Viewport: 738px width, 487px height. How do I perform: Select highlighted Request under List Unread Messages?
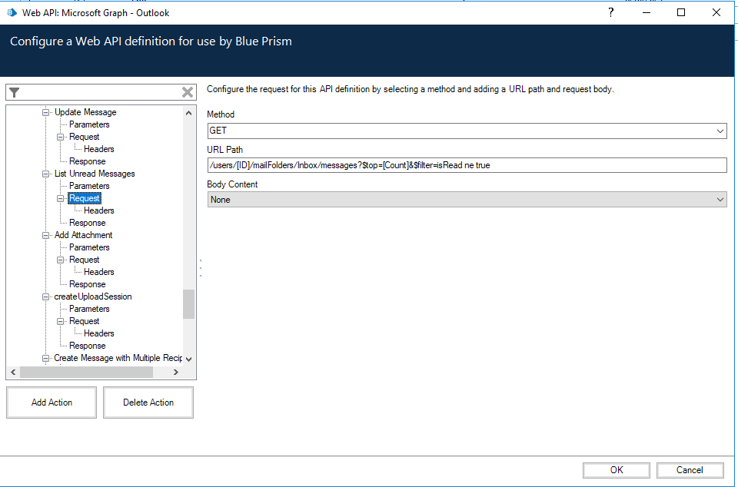coord(85,198)
